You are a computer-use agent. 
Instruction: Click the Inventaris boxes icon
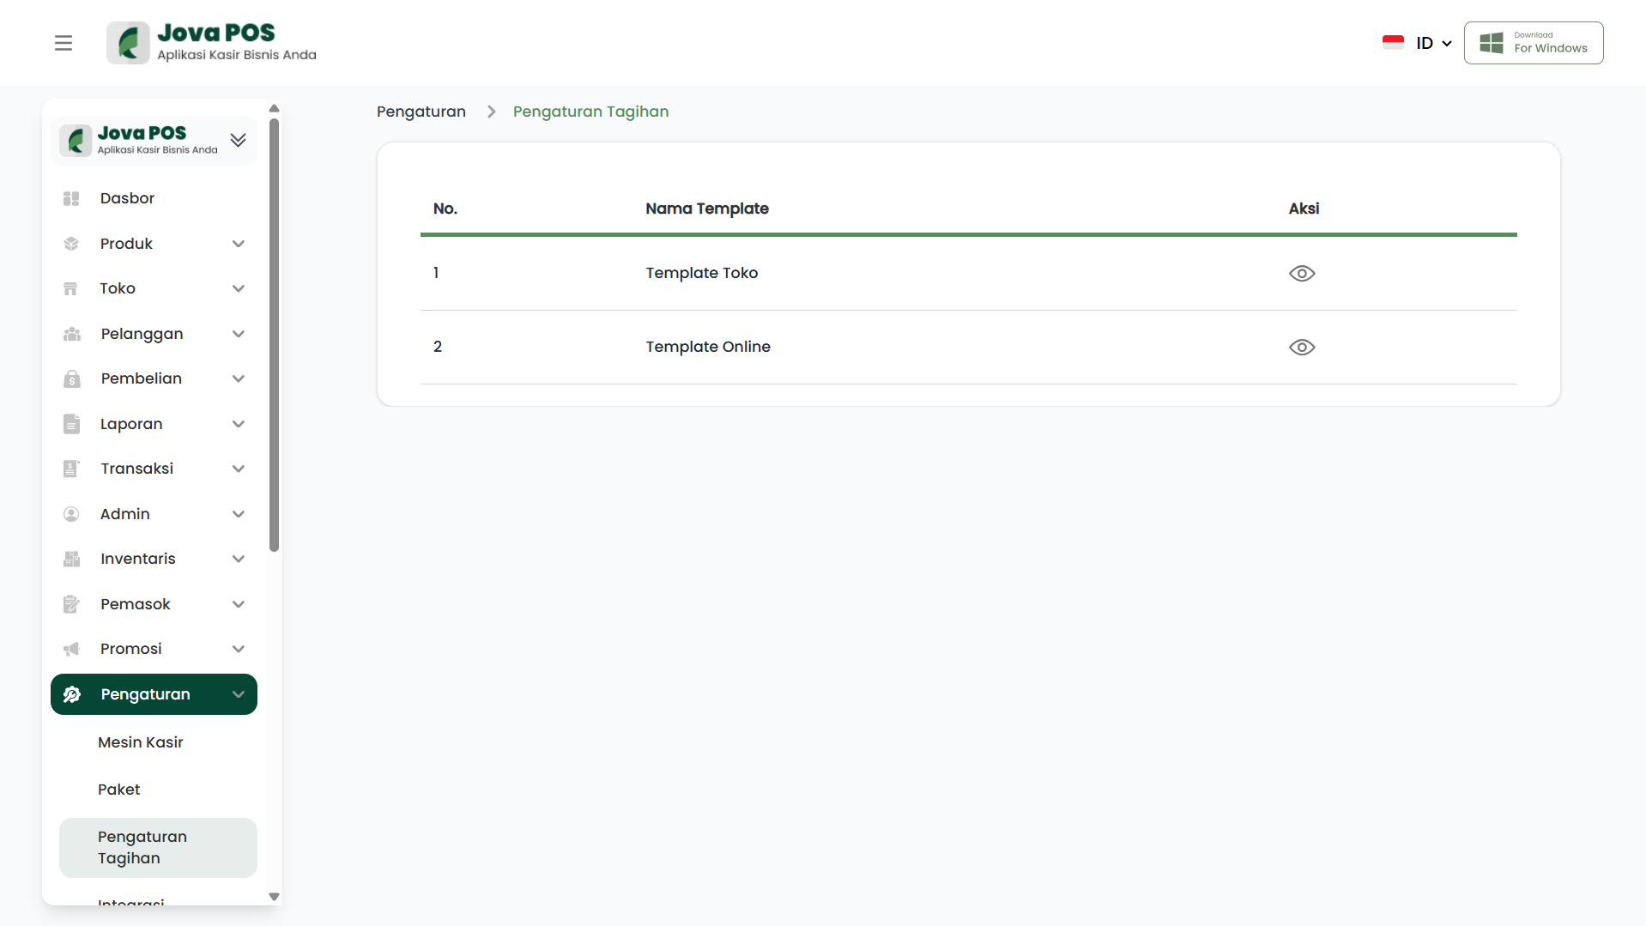click(71, 559)
